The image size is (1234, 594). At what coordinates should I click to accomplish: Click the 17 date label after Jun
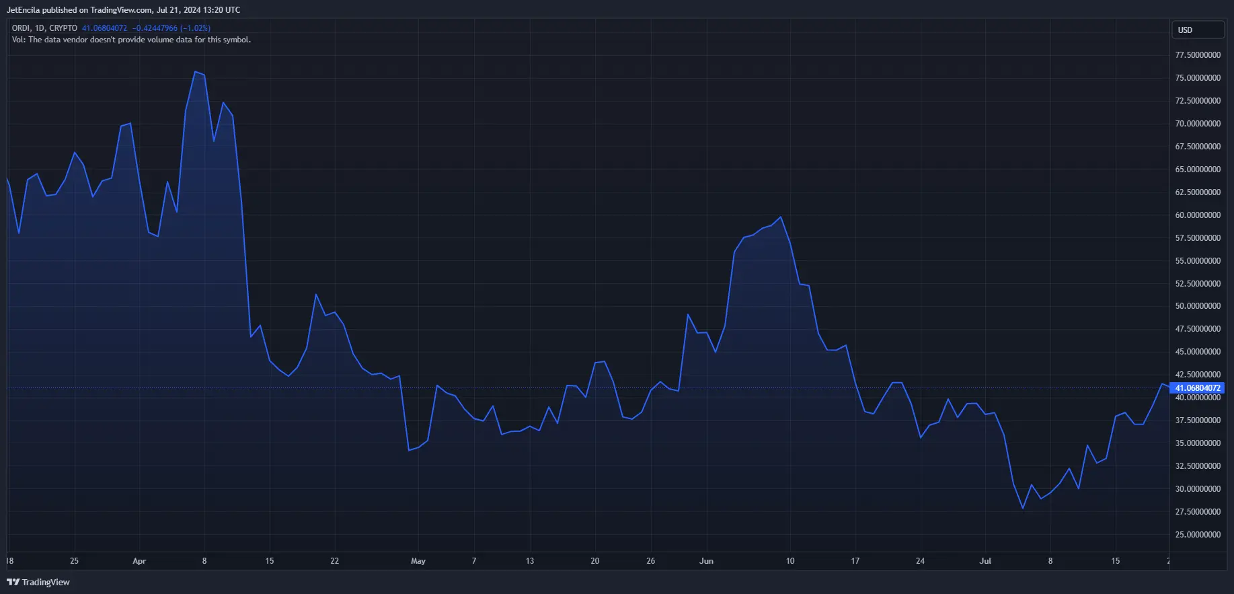(x=855, y=561)
